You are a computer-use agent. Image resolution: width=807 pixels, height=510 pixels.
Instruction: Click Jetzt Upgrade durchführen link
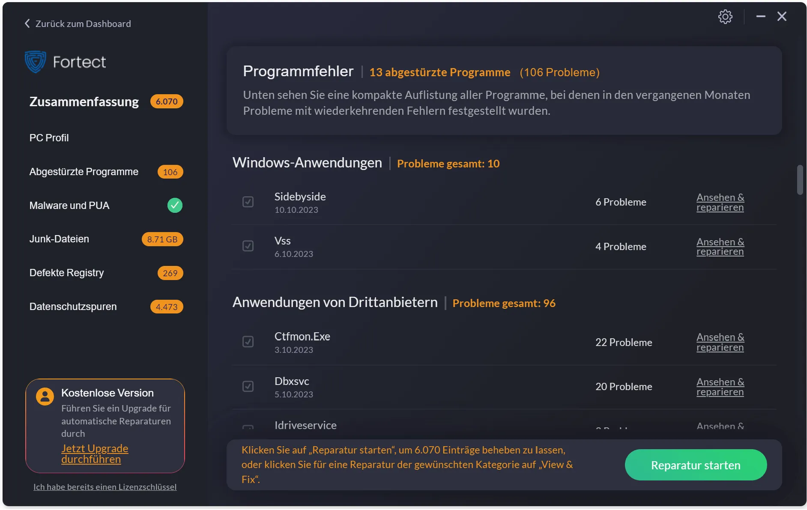click(95, 454)
